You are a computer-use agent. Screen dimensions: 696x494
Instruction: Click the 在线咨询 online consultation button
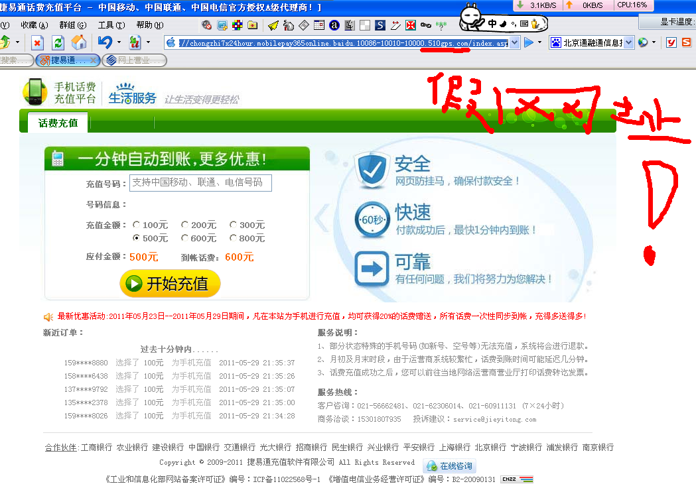[449, 465]
